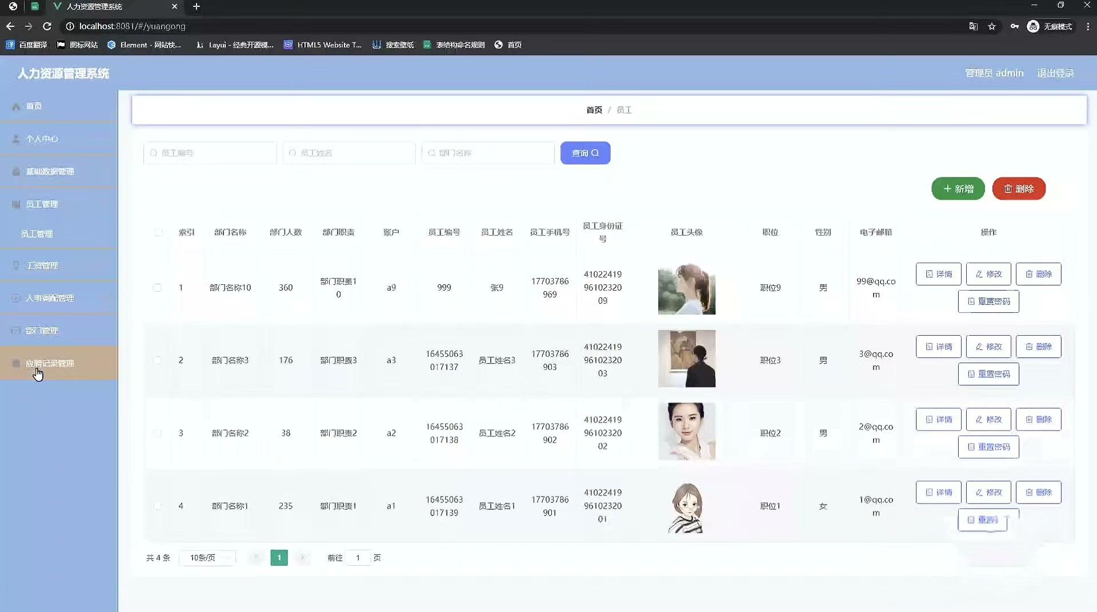The height and width of the screenshot is (612, 1097).
Task: Focus the 部门名称 search field
Action: [x=488, y=153]
